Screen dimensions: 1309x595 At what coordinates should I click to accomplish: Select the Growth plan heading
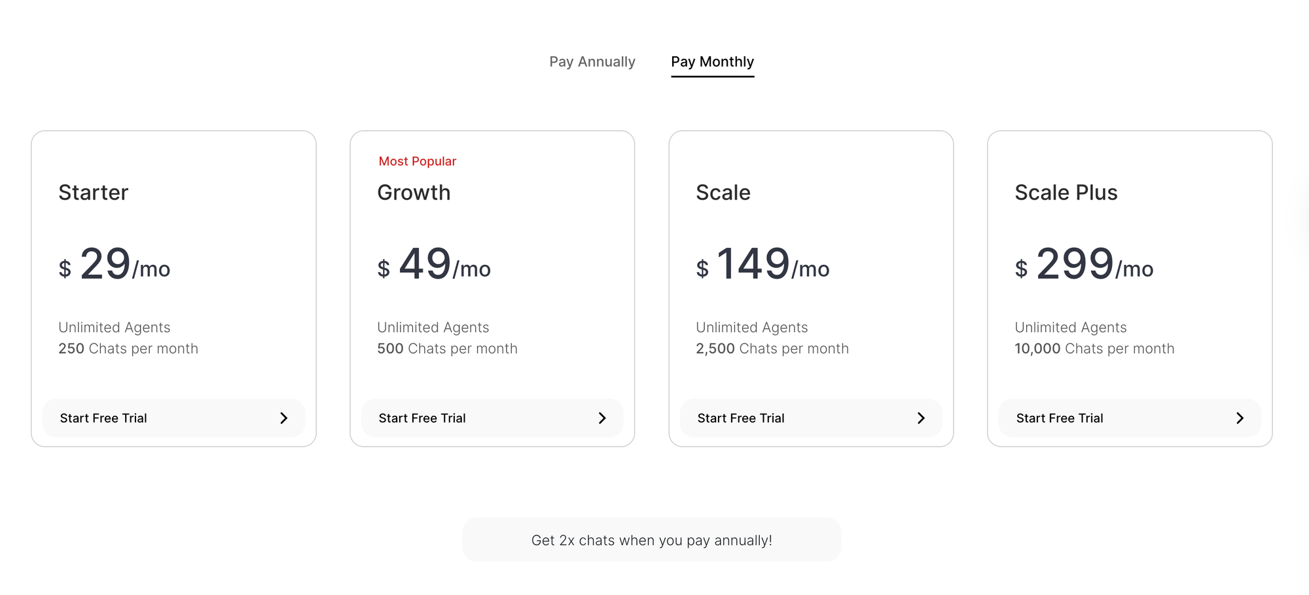tap(414, 192)
